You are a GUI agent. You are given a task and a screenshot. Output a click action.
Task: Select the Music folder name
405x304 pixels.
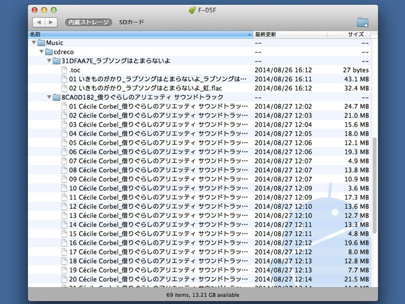point(55,42)
